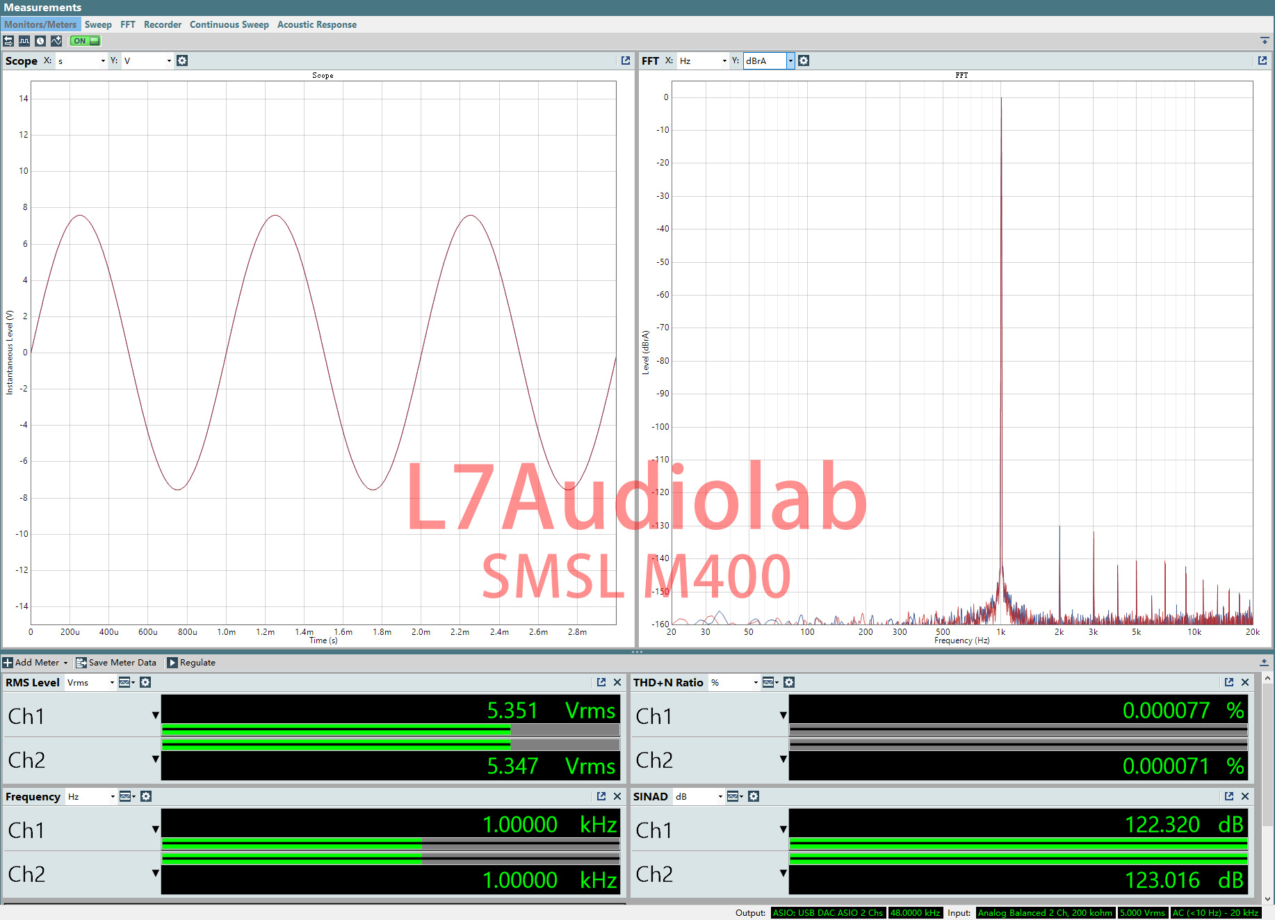Click the Regulate button
1275x920 pixels.
(x=191, y=663)
